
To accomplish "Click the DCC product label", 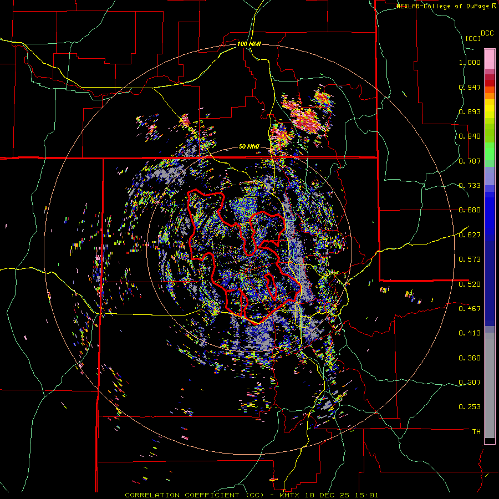I will pyautogui.click(x=487, y=33).
